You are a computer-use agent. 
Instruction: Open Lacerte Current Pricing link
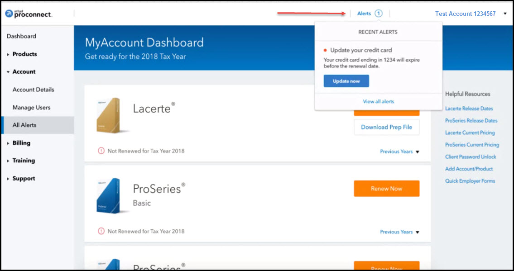pyautogui.click(x=470, y=133)
